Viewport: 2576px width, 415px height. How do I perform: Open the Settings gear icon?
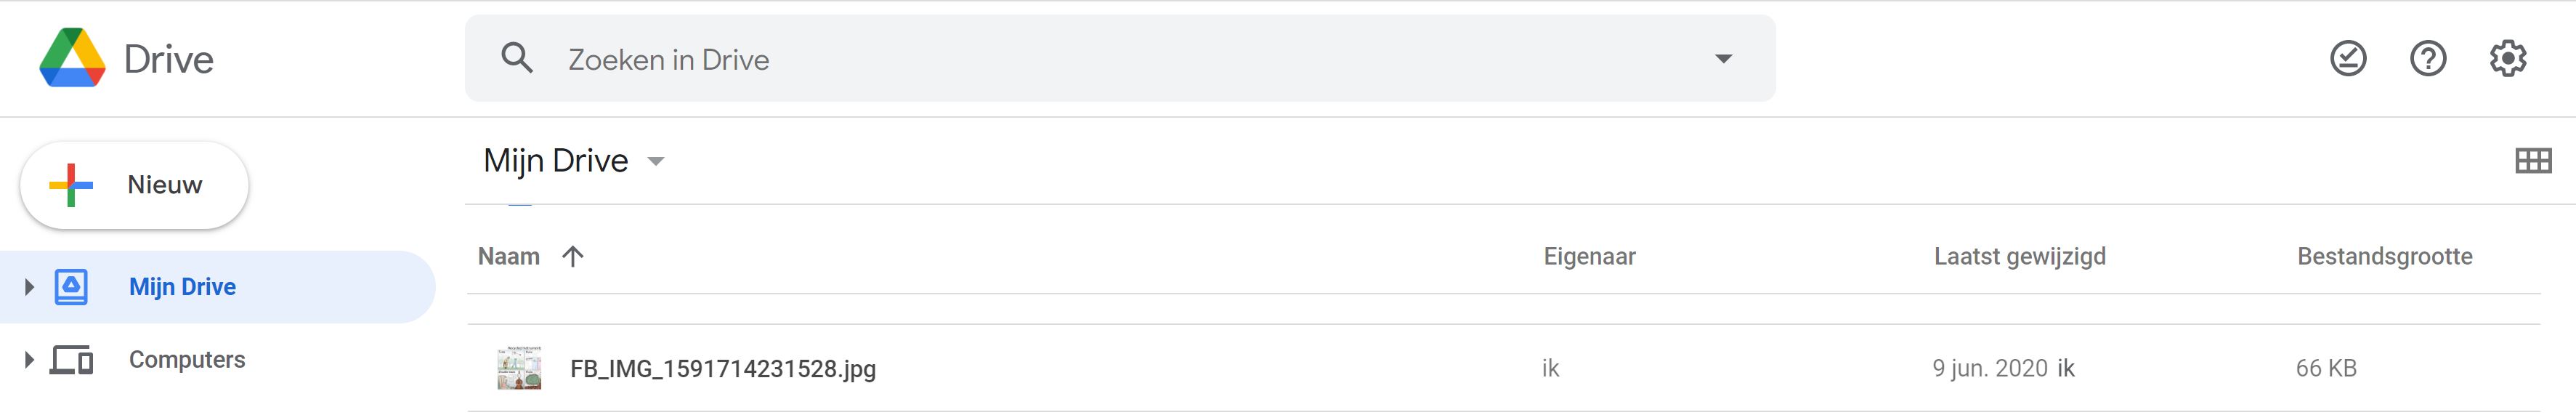tap(2508, 59)
